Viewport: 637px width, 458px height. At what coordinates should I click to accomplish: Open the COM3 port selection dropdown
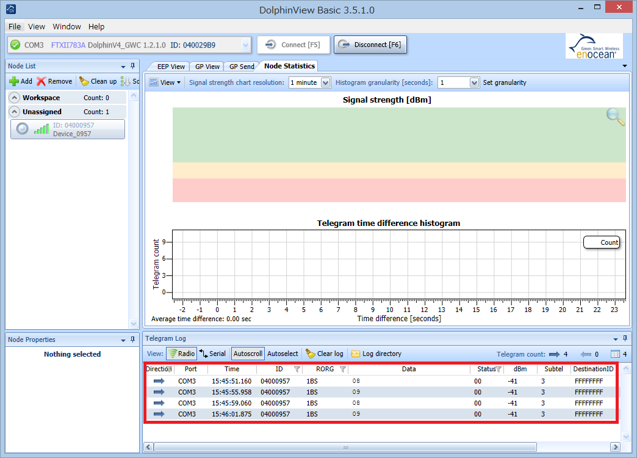coord(245,45)
